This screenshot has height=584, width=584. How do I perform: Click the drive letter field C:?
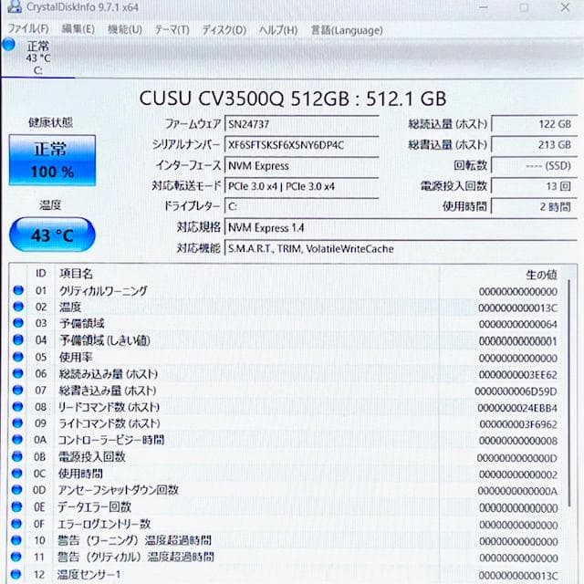302,206
